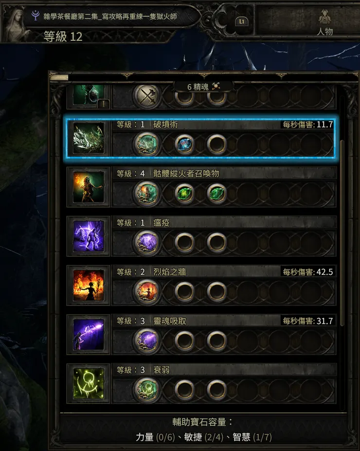Click the L1 tab switch button
The image size is (360, 451).
tap(241, 21)
